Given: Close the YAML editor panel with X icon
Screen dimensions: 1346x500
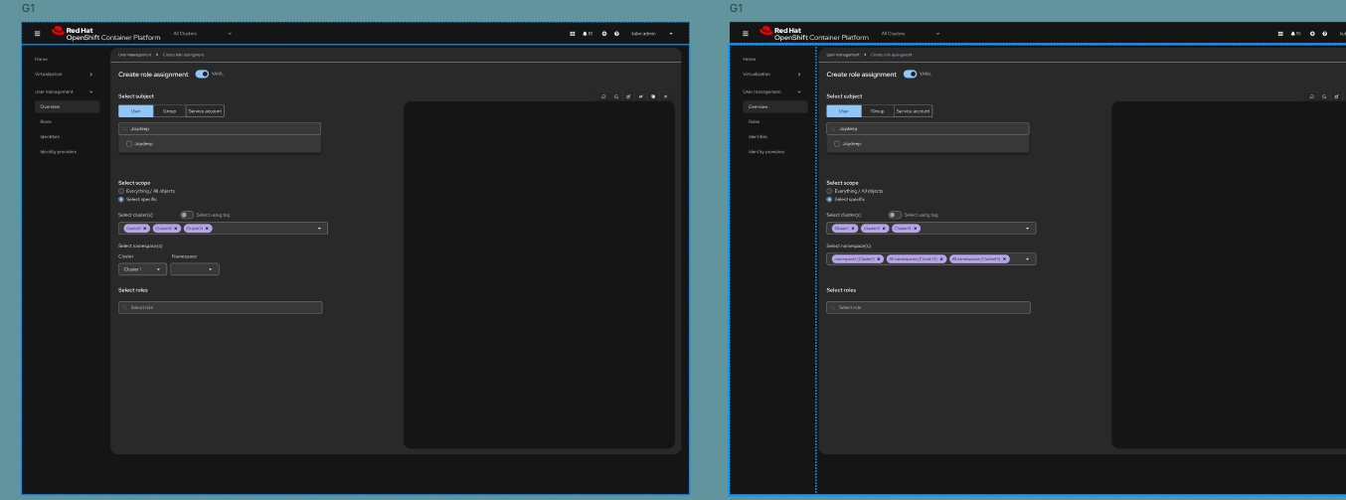Looking at the screenshot, I should (666, 96).
